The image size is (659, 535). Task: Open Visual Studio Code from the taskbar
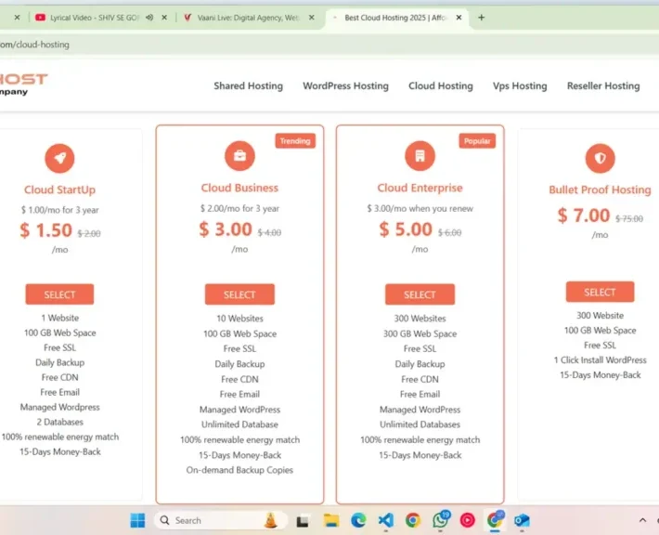click(386, 520)
